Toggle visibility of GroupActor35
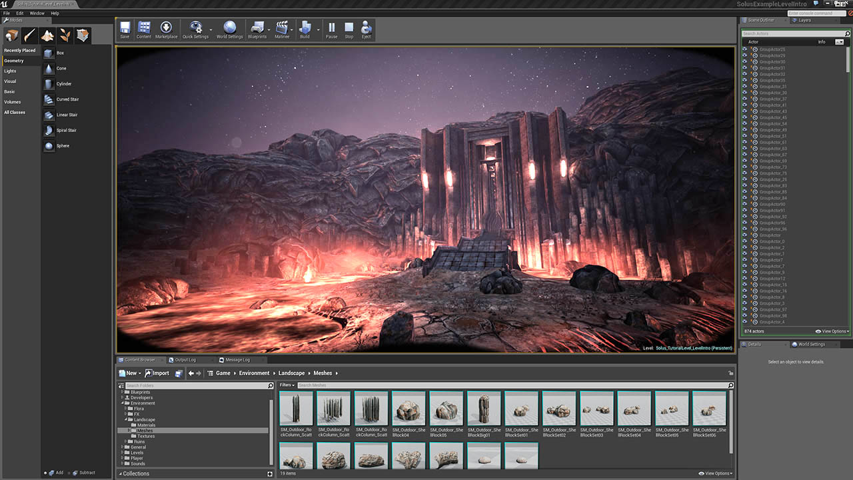The width and height of the screenshot is (853, 480). click(744, 80)
